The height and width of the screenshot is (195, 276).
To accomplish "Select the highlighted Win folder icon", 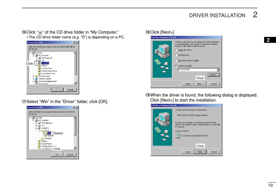I will click(46, 133).
